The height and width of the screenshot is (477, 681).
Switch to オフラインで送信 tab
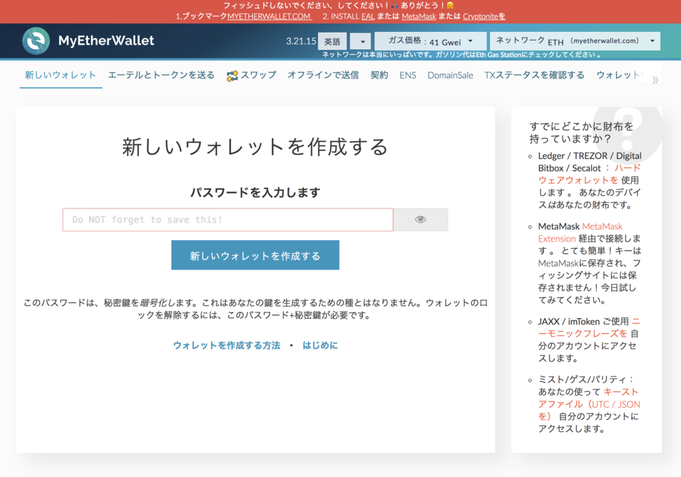coord(323,75)
